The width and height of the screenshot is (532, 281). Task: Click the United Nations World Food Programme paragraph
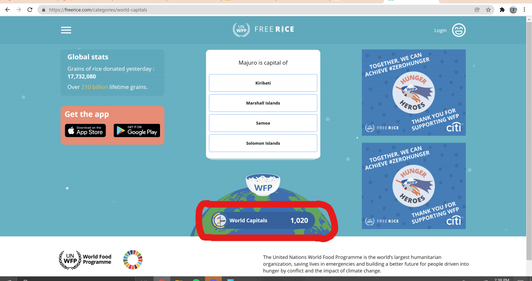click(366, 264)
